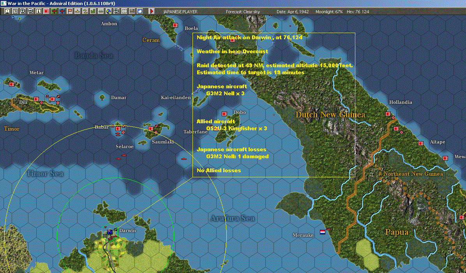
Task: Click the globe toolbar icon
Action: 108,11
